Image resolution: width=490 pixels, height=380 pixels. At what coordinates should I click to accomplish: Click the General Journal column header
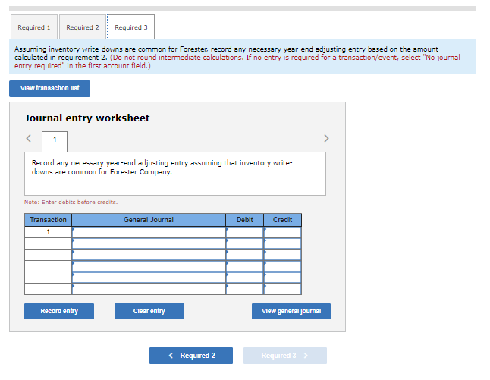click(x=149, y=220)
